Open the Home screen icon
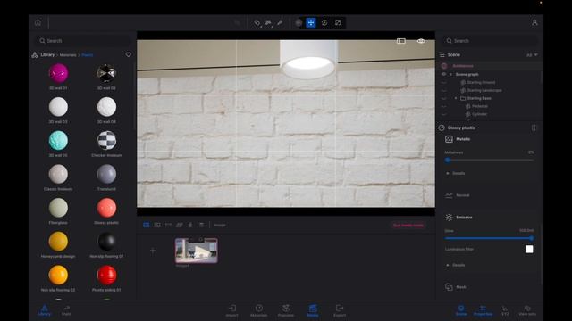This screenshot has width=572, height=321. (x=38, y=22)
